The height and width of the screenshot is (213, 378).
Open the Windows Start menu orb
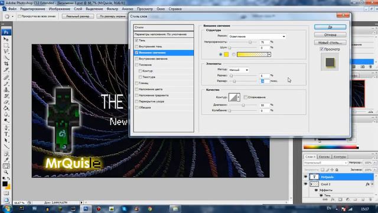(6, 209)
